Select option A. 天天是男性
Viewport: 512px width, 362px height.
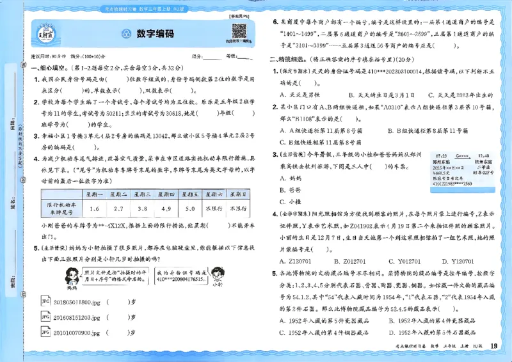click(300, 95)
